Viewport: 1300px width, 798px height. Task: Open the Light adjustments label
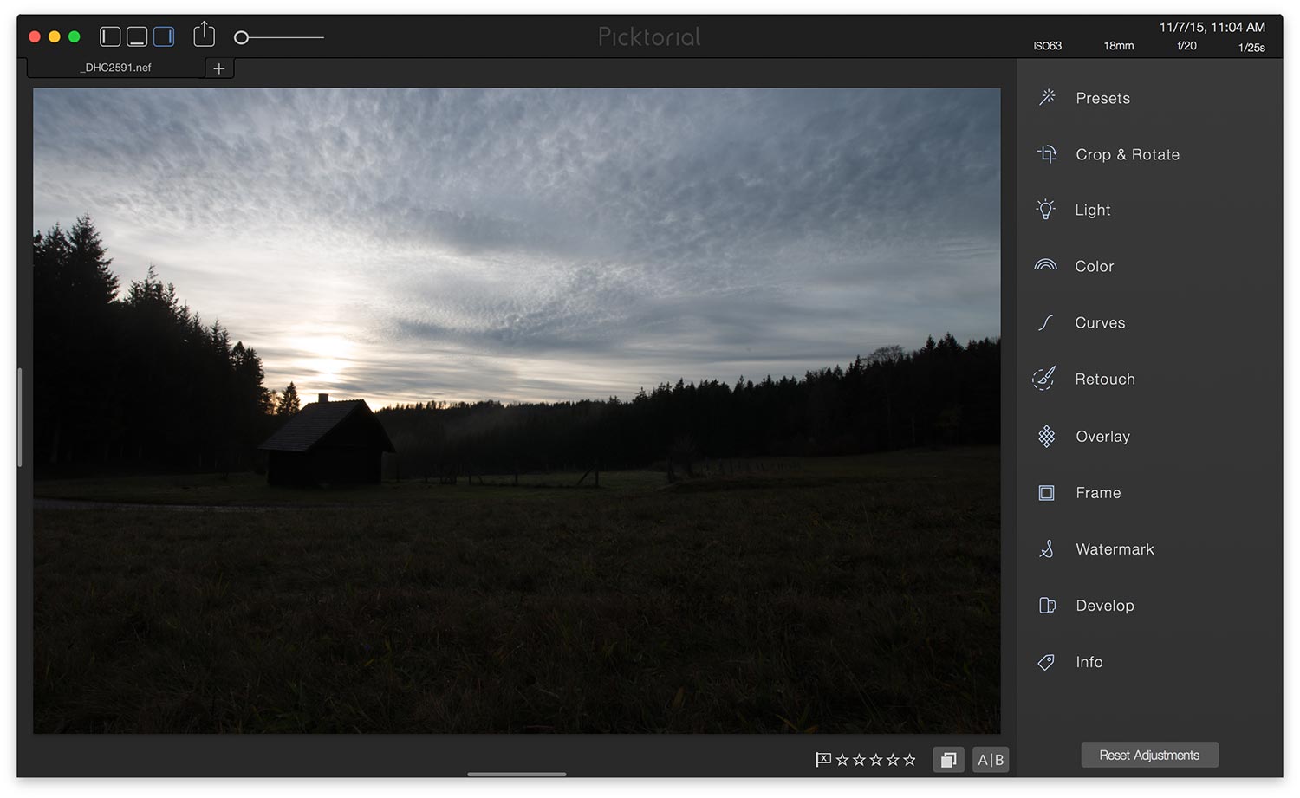(x=1092, y=210)
